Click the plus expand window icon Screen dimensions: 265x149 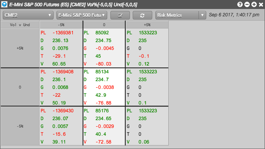(254, 4)
